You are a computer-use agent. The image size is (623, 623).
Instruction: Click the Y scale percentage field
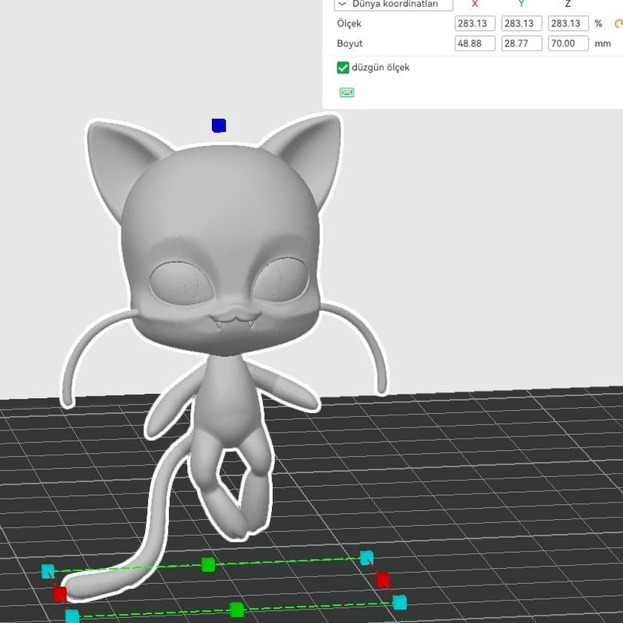click(x=522, y=24)
